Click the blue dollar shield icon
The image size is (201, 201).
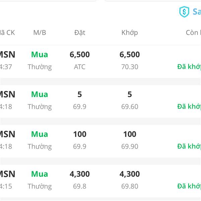click(184, 12)
